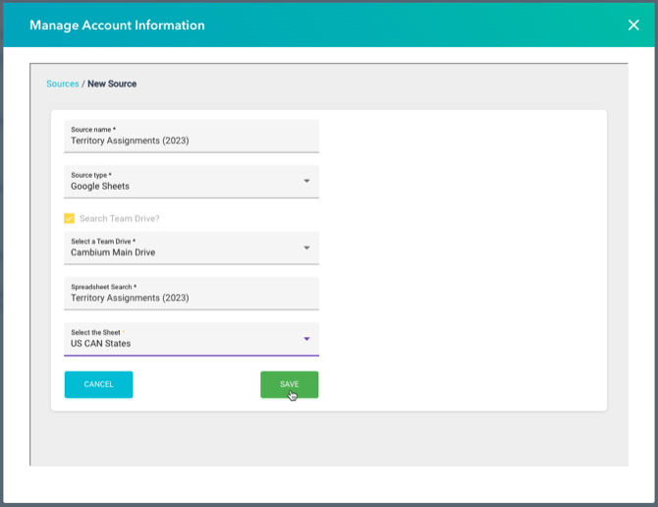Expand the Select a Team Drive dropdown
The height and width of the screenshot is (507, 658).
coord(192,248)
